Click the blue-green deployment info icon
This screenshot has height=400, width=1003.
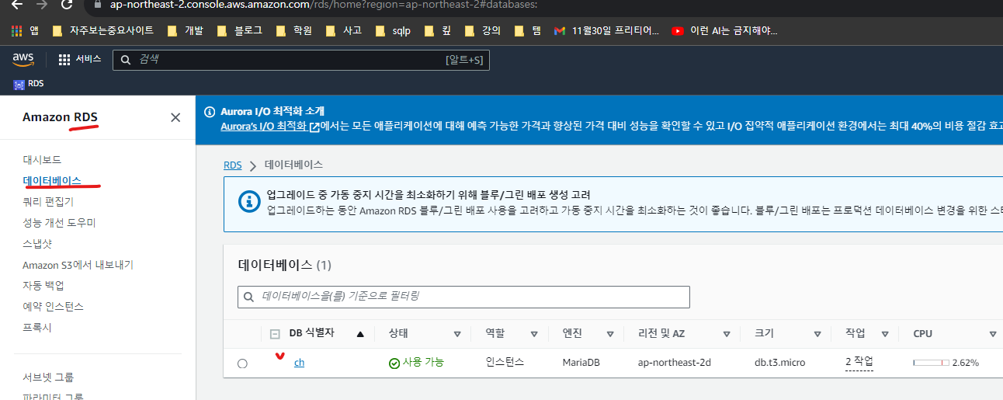(x=249, y=202)
